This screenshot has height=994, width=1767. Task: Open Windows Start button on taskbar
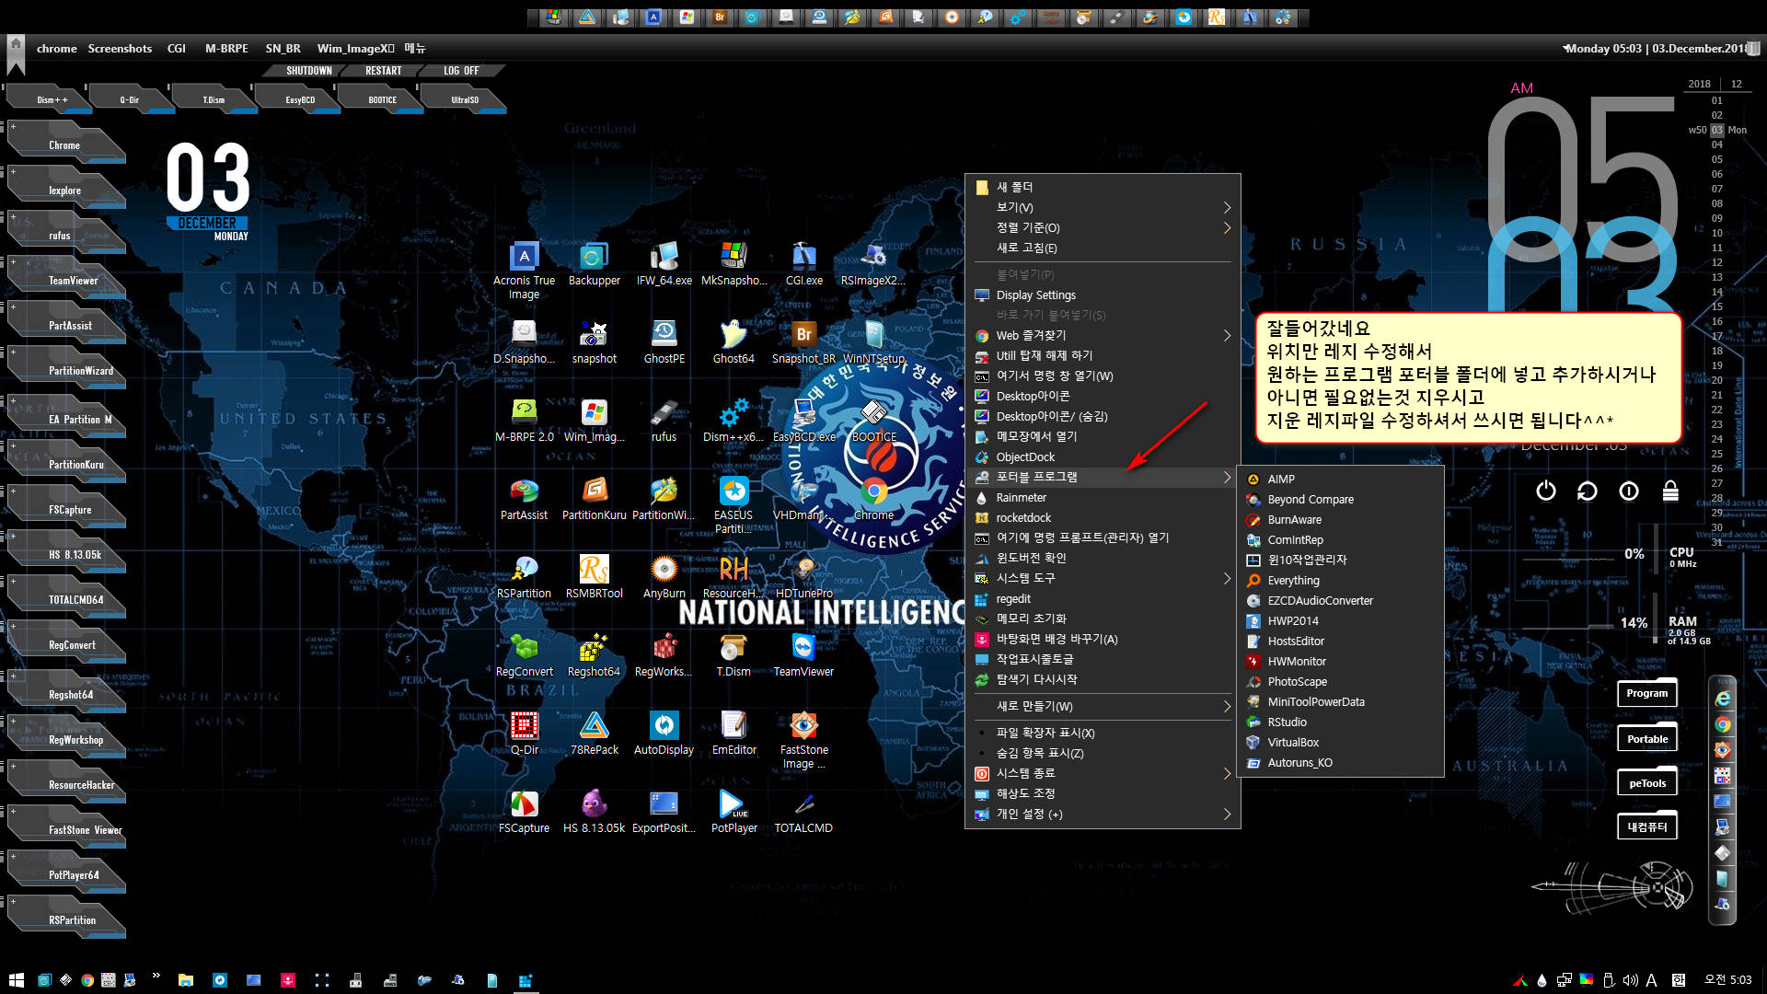click(16, 980)
